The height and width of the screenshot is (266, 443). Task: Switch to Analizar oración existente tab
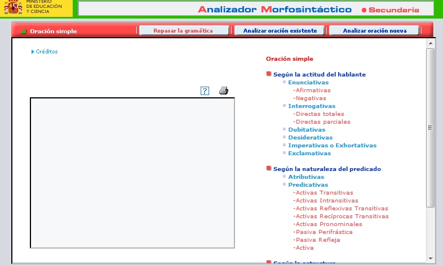pyautogui.click(x=280, y=31)
